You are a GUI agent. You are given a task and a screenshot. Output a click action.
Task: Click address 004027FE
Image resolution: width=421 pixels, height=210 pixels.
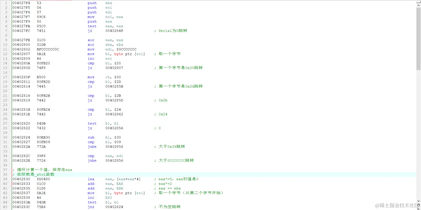[21, 40]
